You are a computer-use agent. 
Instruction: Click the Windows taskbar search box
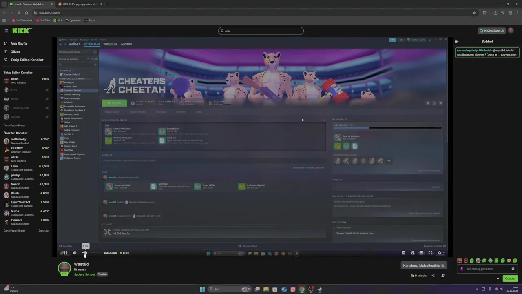230,289
